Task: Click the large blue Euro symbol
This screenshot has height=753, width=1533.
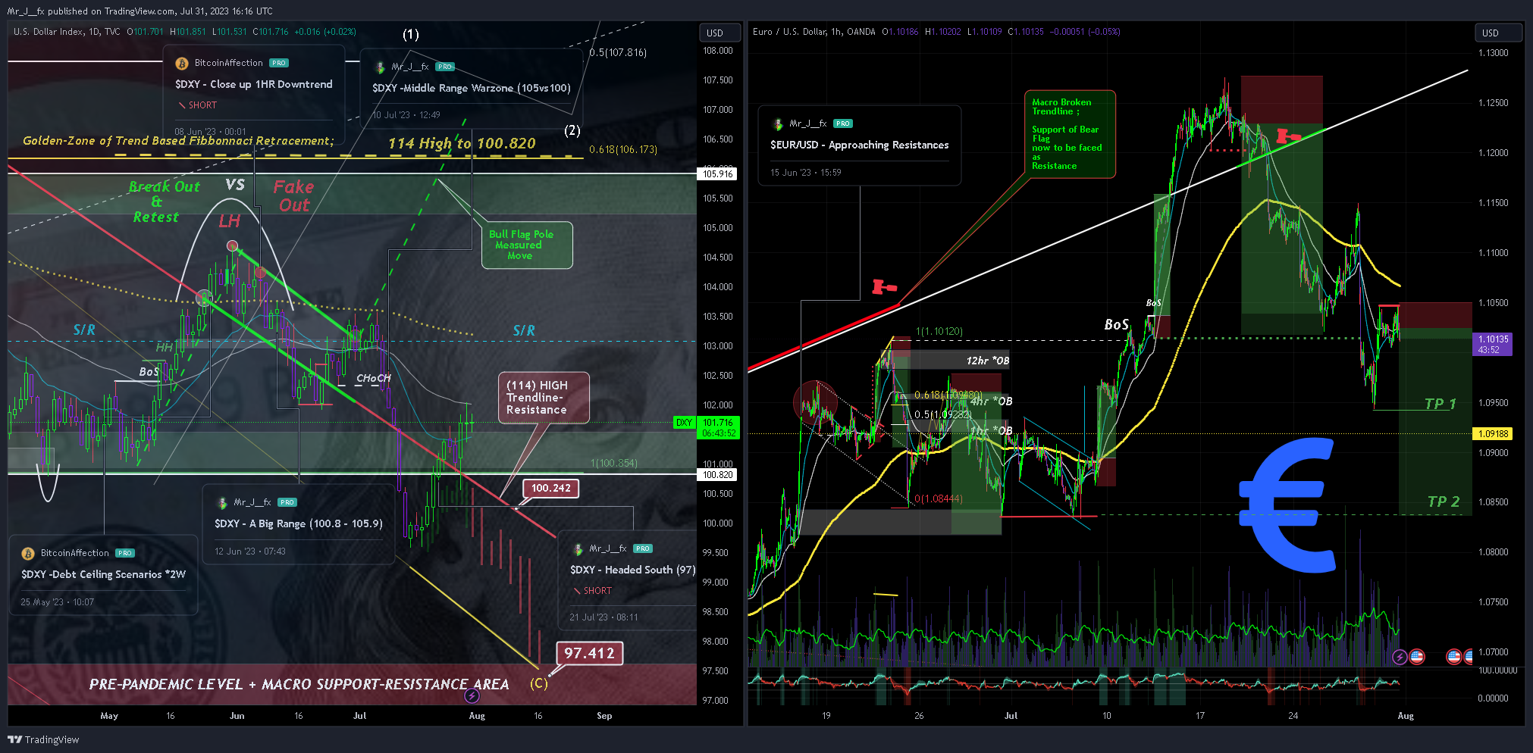Action: [1287, 505]
